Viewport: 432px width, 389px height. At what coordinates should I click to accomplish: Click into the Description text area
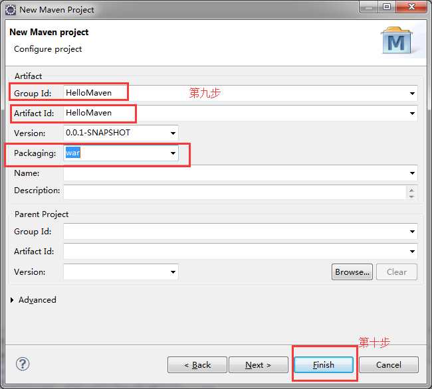(x=235, y=192)
